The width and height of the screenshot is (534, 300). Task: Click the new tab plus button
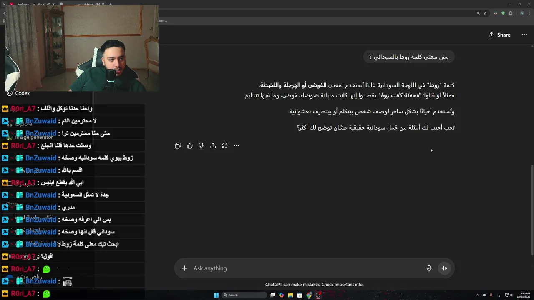point(111,4)
